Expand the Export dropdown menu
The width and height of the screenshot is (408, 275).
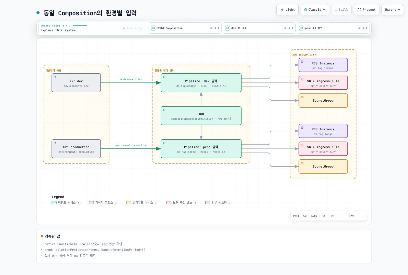[x=392, y=10]
